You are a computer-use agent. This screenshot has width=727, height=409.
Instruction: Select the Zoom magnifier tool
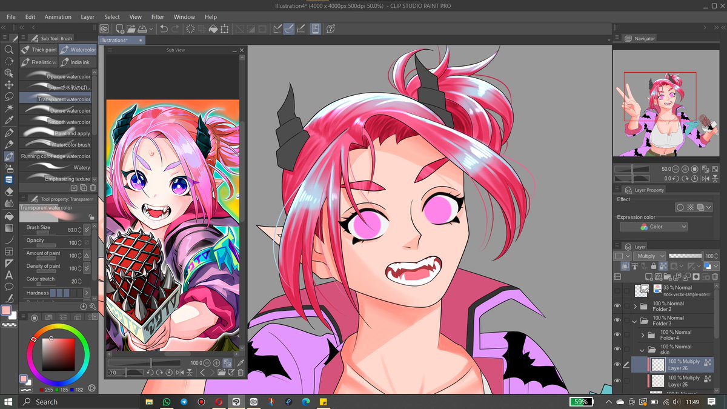tap(9, 50)
